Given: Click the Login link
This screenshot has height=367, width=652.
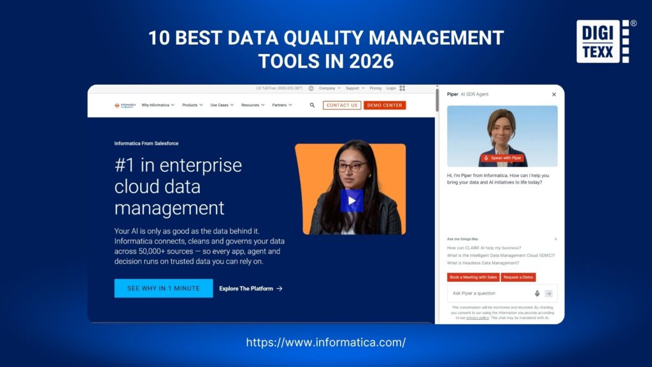Looking at the screenshot, I should [x=391, y=88].
